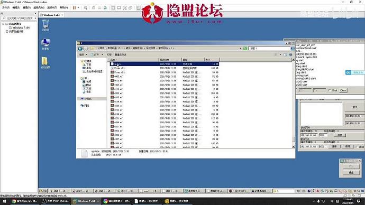Viewport: 365px width, 205px height.
Task: Open the library search box dropdown arrow
Action: click(35, 18)
